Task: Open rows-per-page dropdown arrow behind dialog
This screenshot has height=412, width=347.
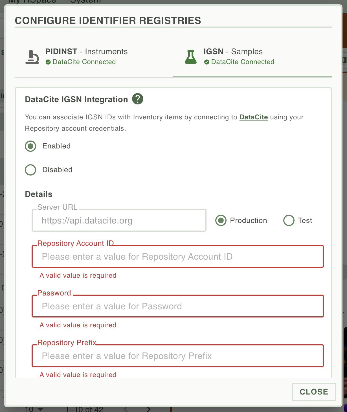Action: pos(40,409)
